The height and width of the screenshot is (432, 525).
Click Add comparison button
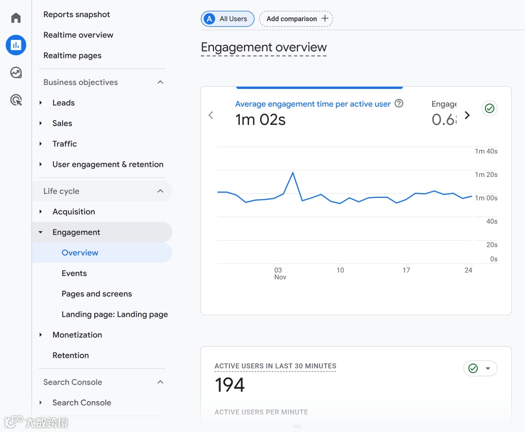[x=296, y=19]
